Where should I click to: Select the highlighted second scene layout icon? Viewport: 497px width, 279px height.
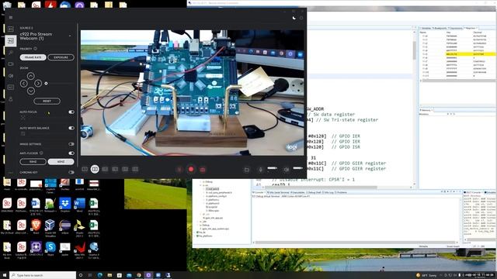click(95, 169)
